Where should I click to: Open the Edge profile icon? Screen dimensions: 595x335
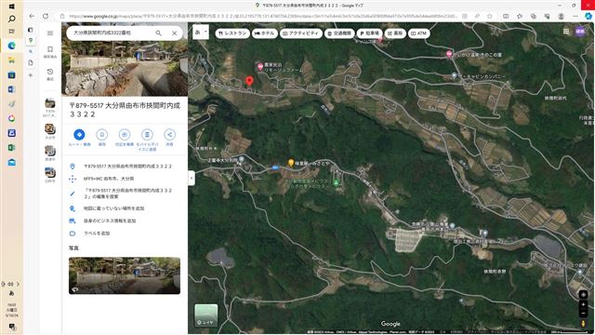[561, 17]
